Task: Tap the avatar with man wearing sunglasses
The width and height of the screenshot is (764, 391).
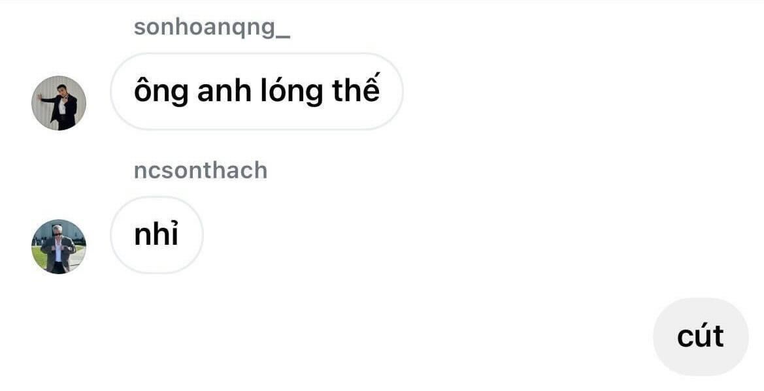Action: tap(58, 246)
